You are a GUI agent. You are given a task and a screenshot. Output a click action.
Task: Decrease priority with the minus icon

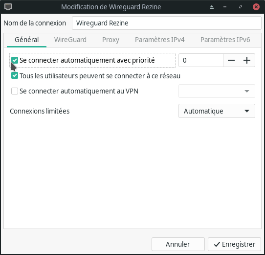231,60
